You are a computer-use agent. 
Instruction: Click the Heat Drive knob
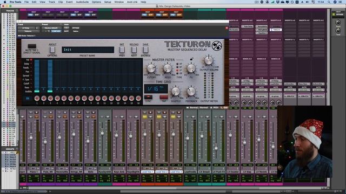[x=338, y=23]
